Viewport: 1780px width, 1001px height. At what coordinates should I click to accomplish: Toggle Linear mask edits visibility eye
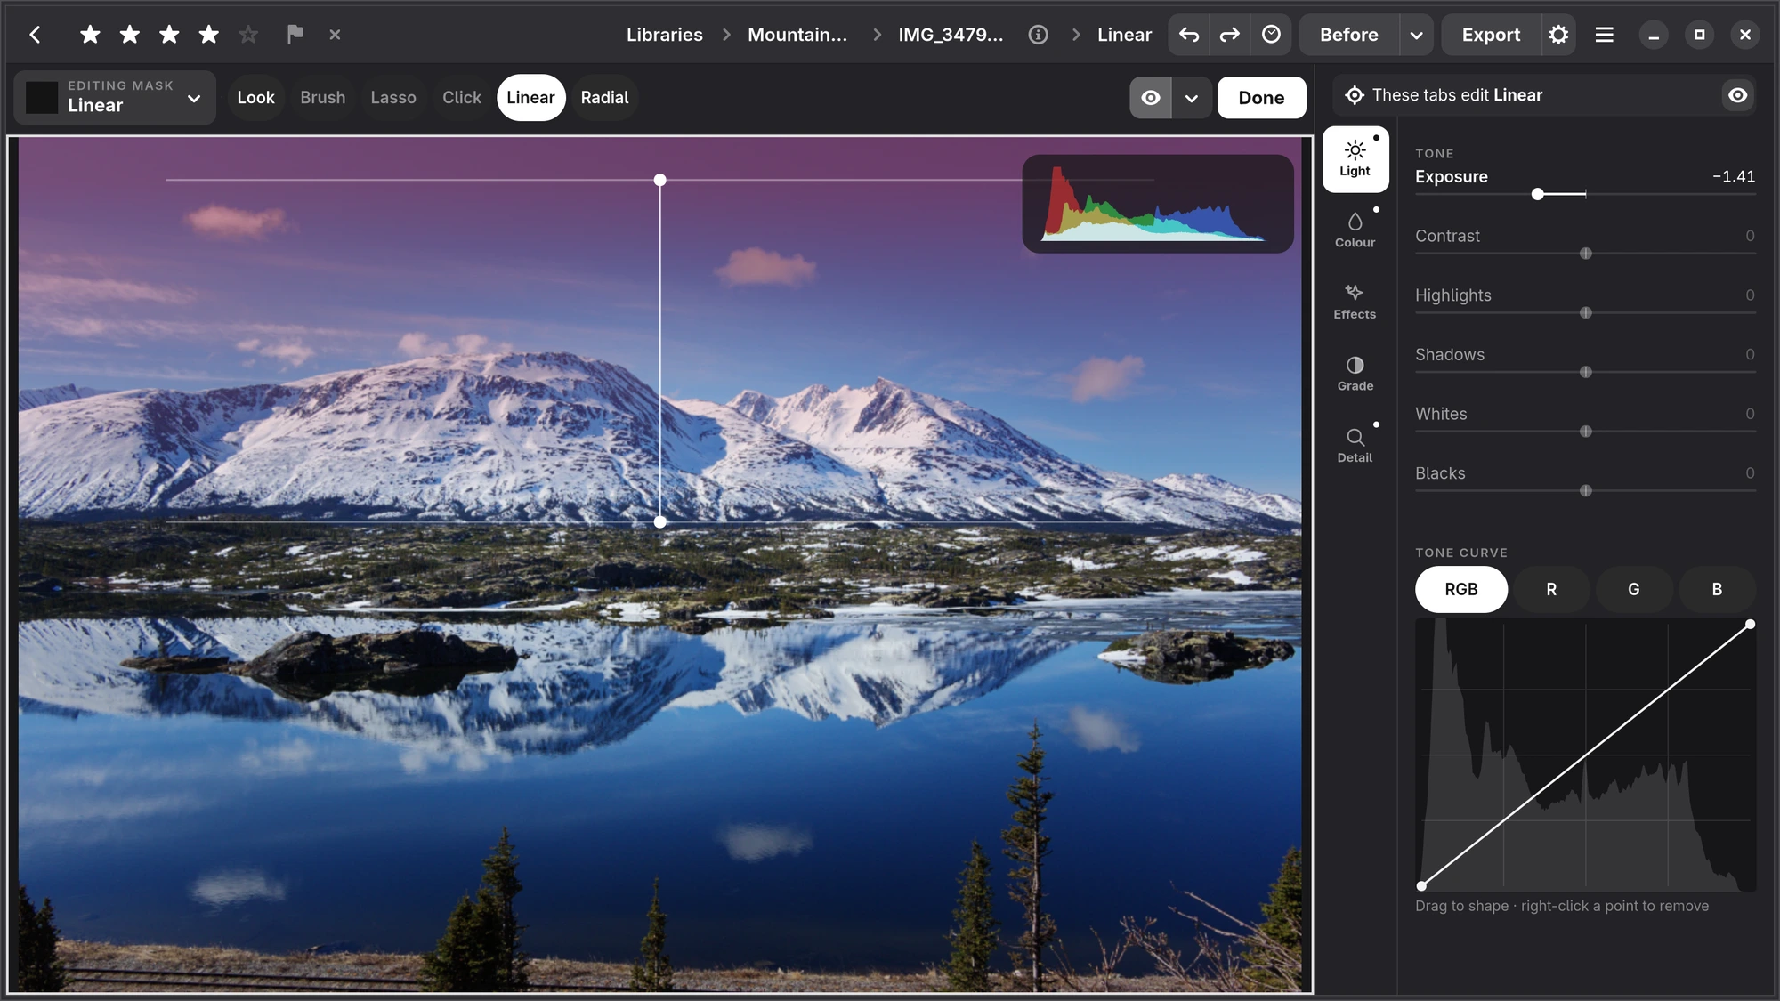click(1737, 95)
